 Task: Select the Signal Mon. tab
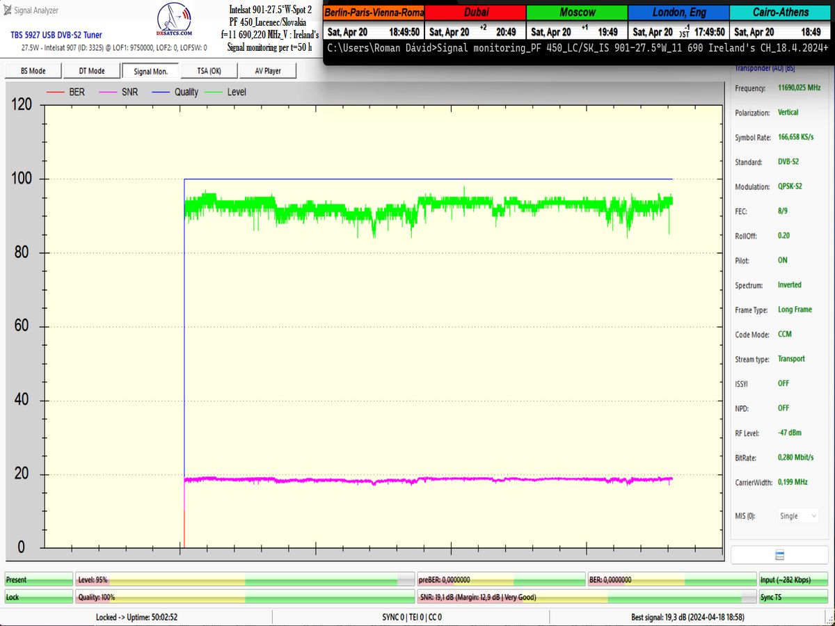[x=151, y=71]
